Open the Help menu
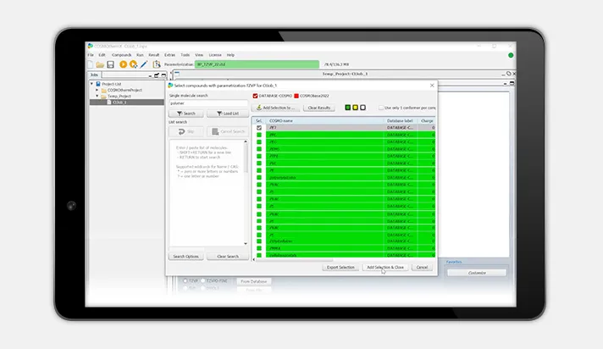 (230, 55)
